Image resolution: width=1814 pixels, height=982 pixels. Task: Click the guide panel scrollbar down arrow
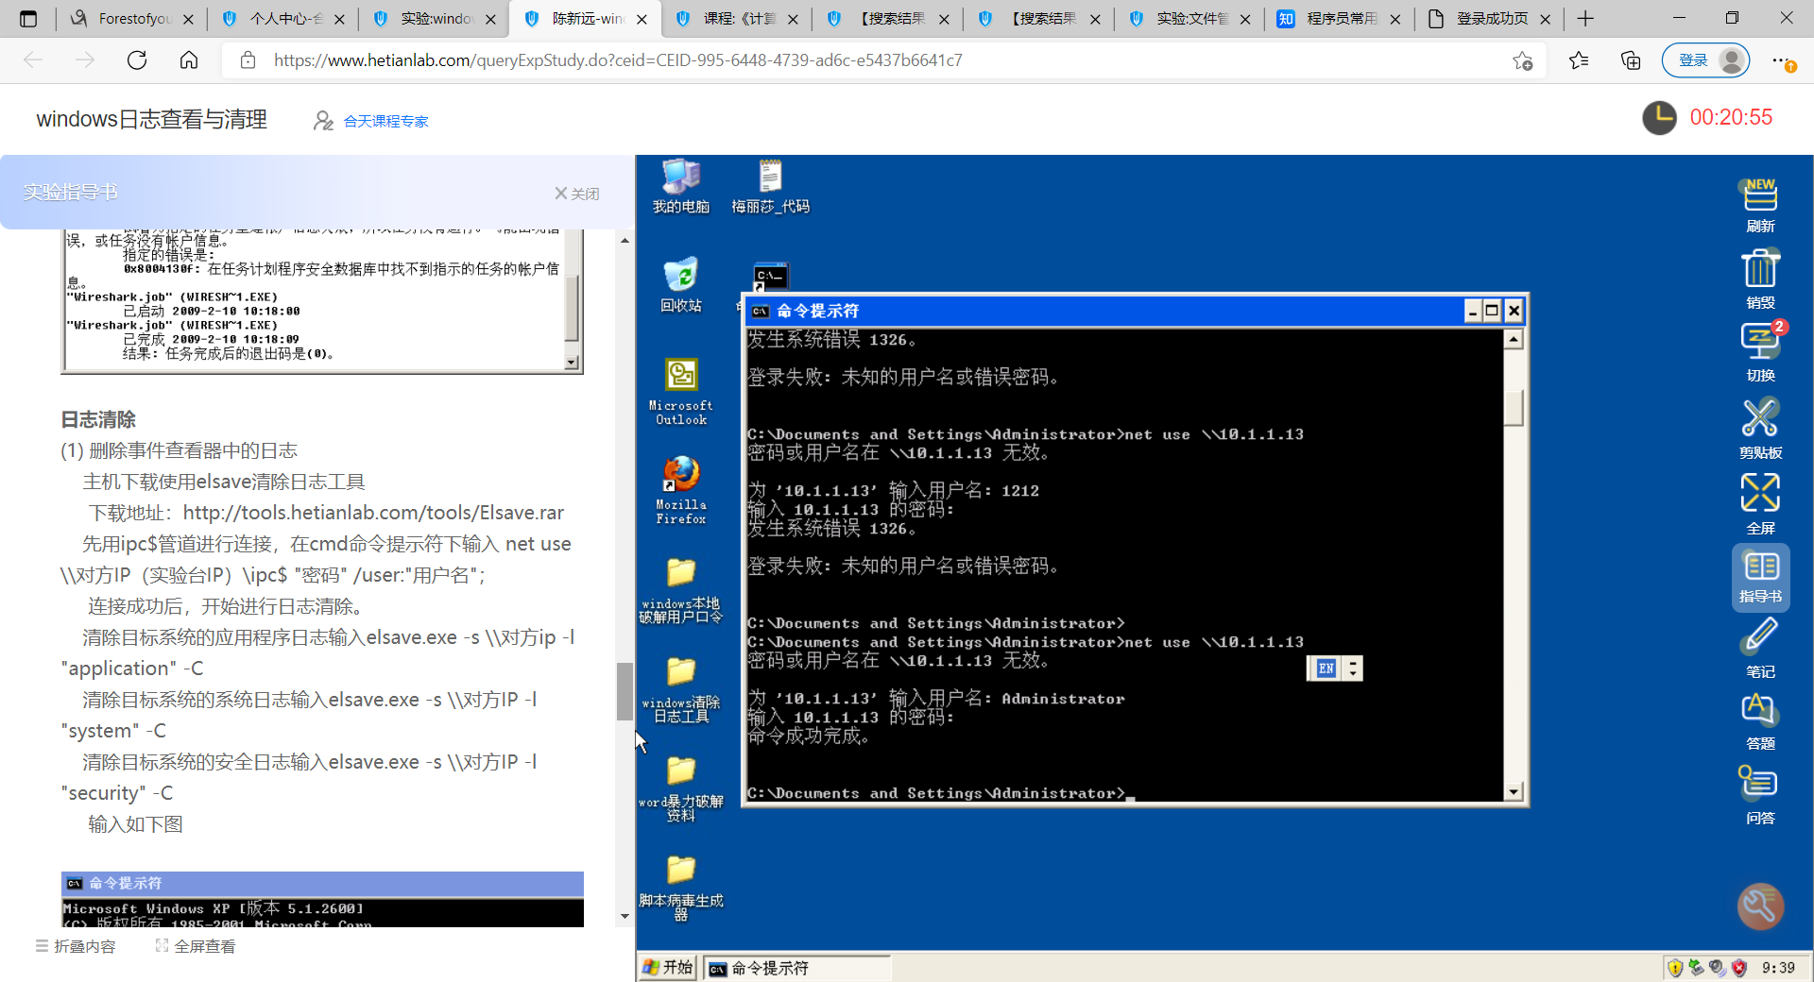(x=625, y=916)
